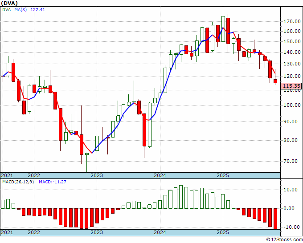303x243 pixels.
Task: Click the last red MACD histogram bar
Action: tap(275, 219)
